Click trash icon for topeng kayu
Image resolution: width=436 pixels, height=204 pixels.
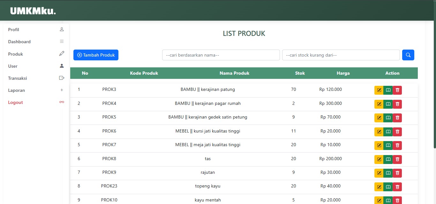tap(397, 187)
